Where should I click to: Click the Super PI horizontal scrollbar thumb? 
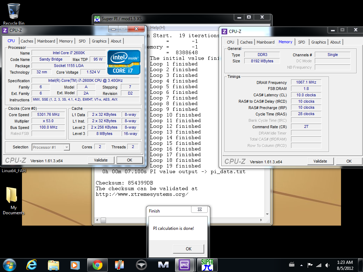(x=103, y=220)
